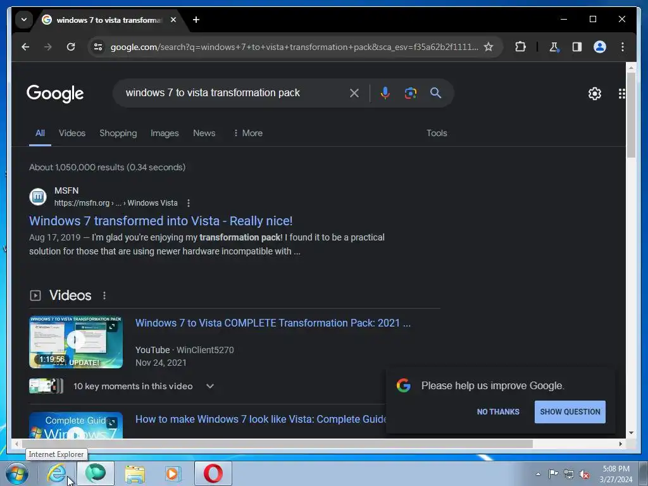Click the horizontal scrollbar thumb

[277, 444]
